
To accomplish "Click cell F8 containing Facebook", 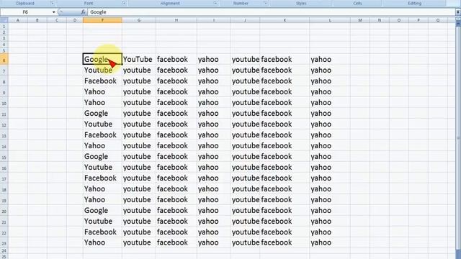I will pyautogui.click(x=102, y=81).
